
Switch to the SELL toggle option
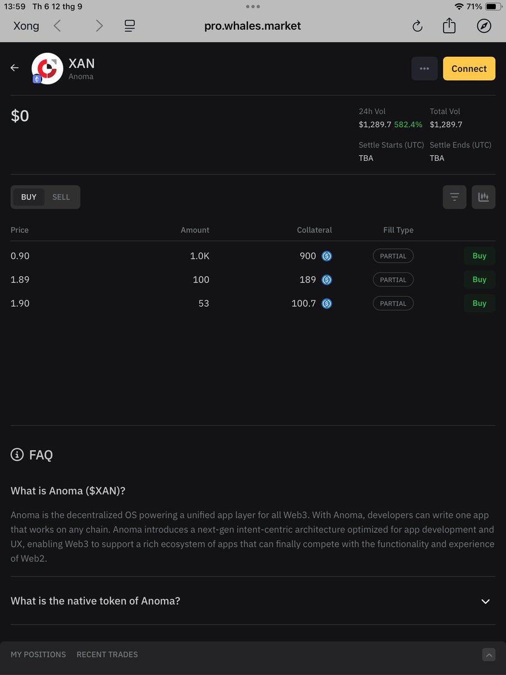(61, 197)
